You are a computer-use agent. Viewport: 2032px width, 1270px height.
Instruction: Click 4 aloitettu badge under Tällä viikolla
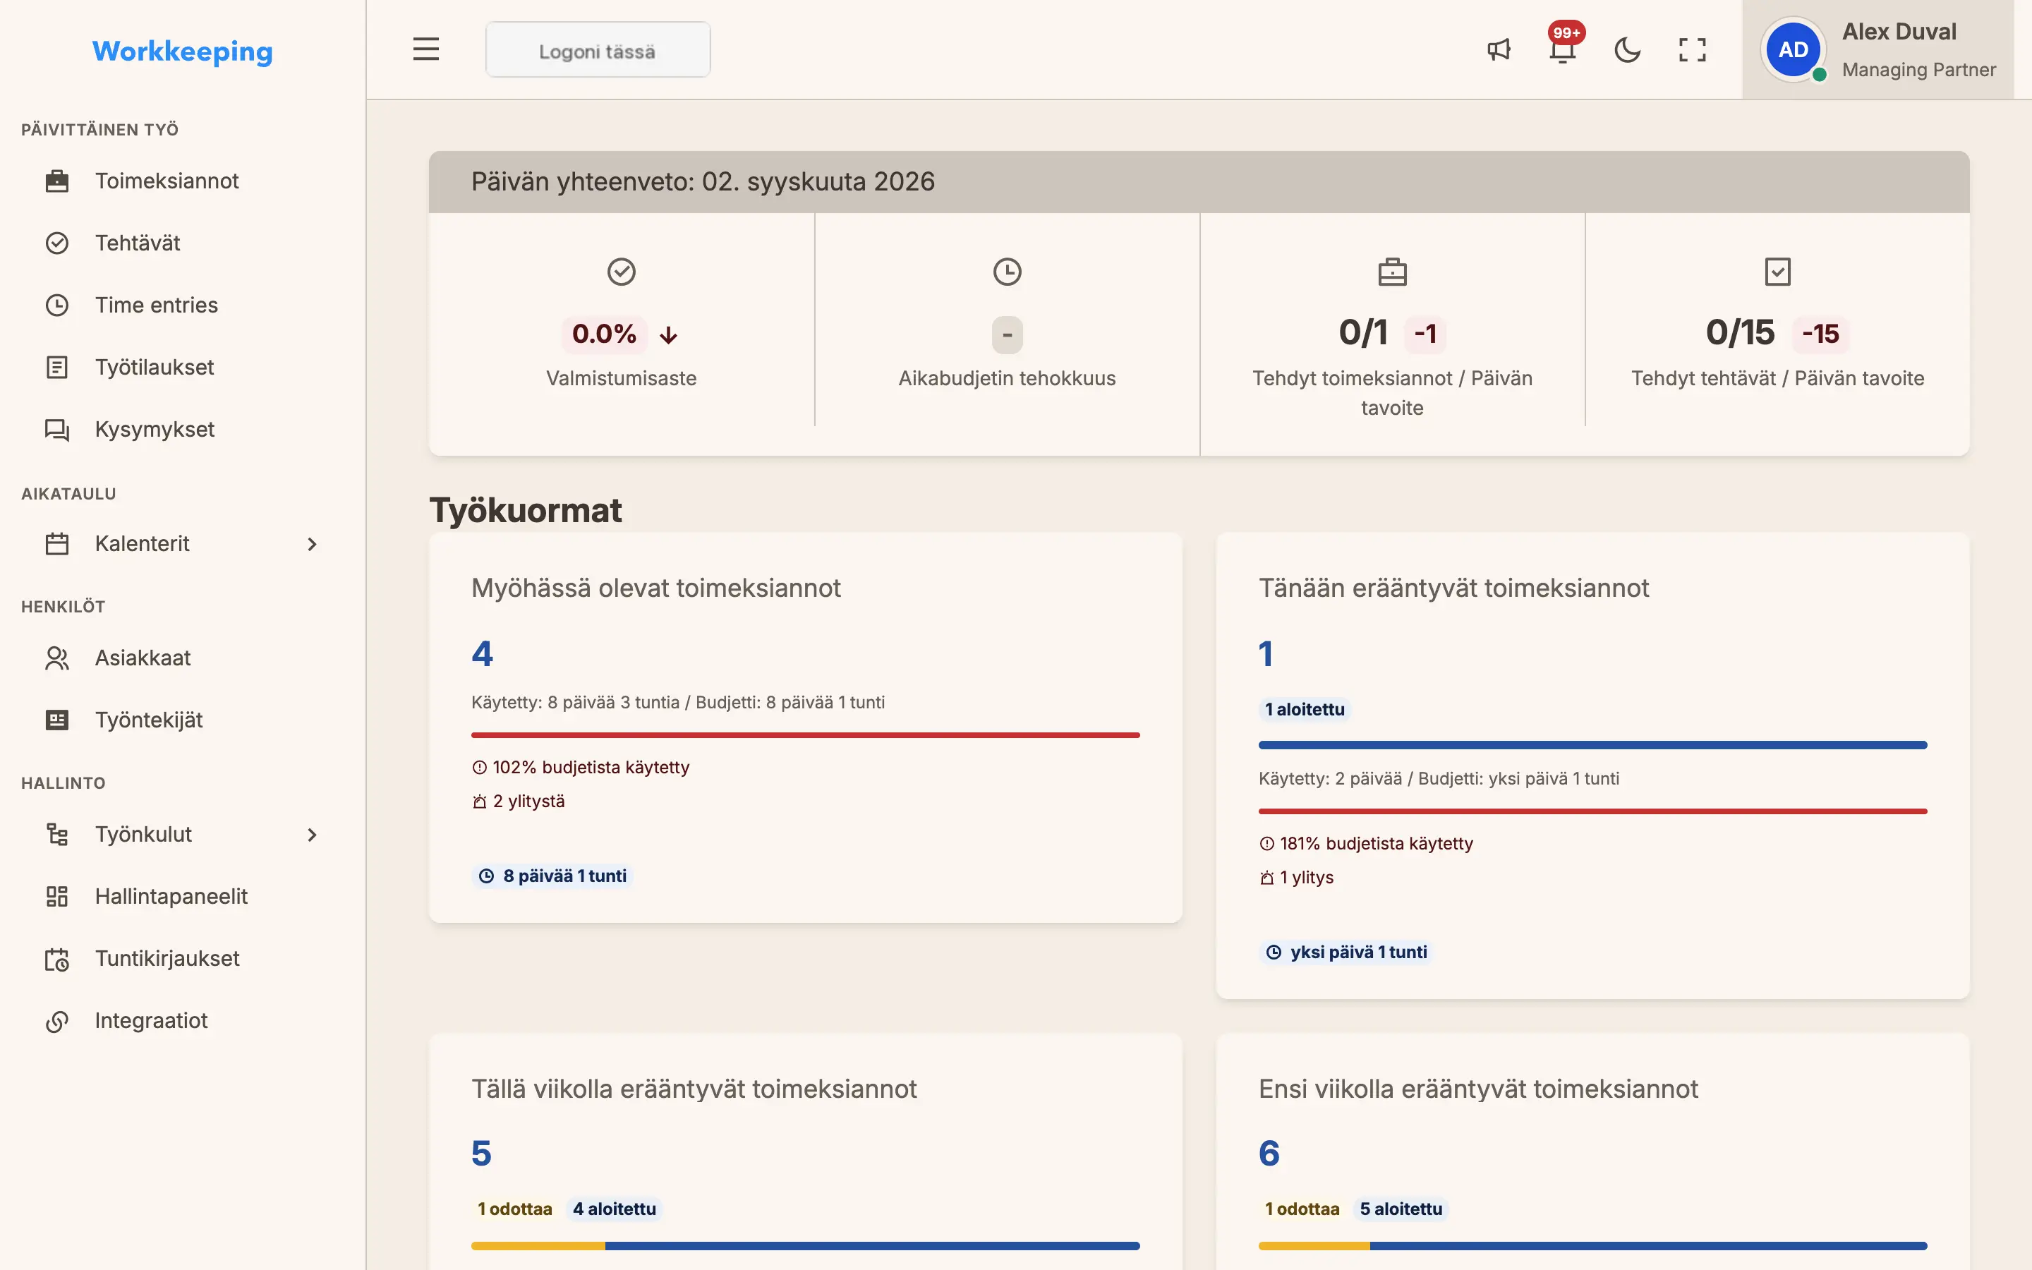coord(615,1209)
